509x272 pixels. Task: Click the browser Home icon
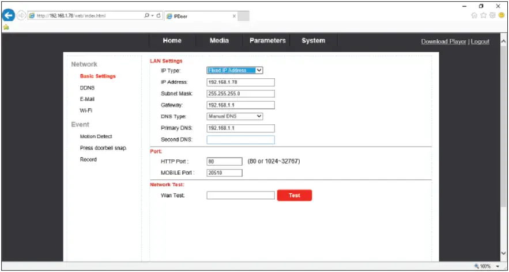pyautogui.click(x=474, y=15)
